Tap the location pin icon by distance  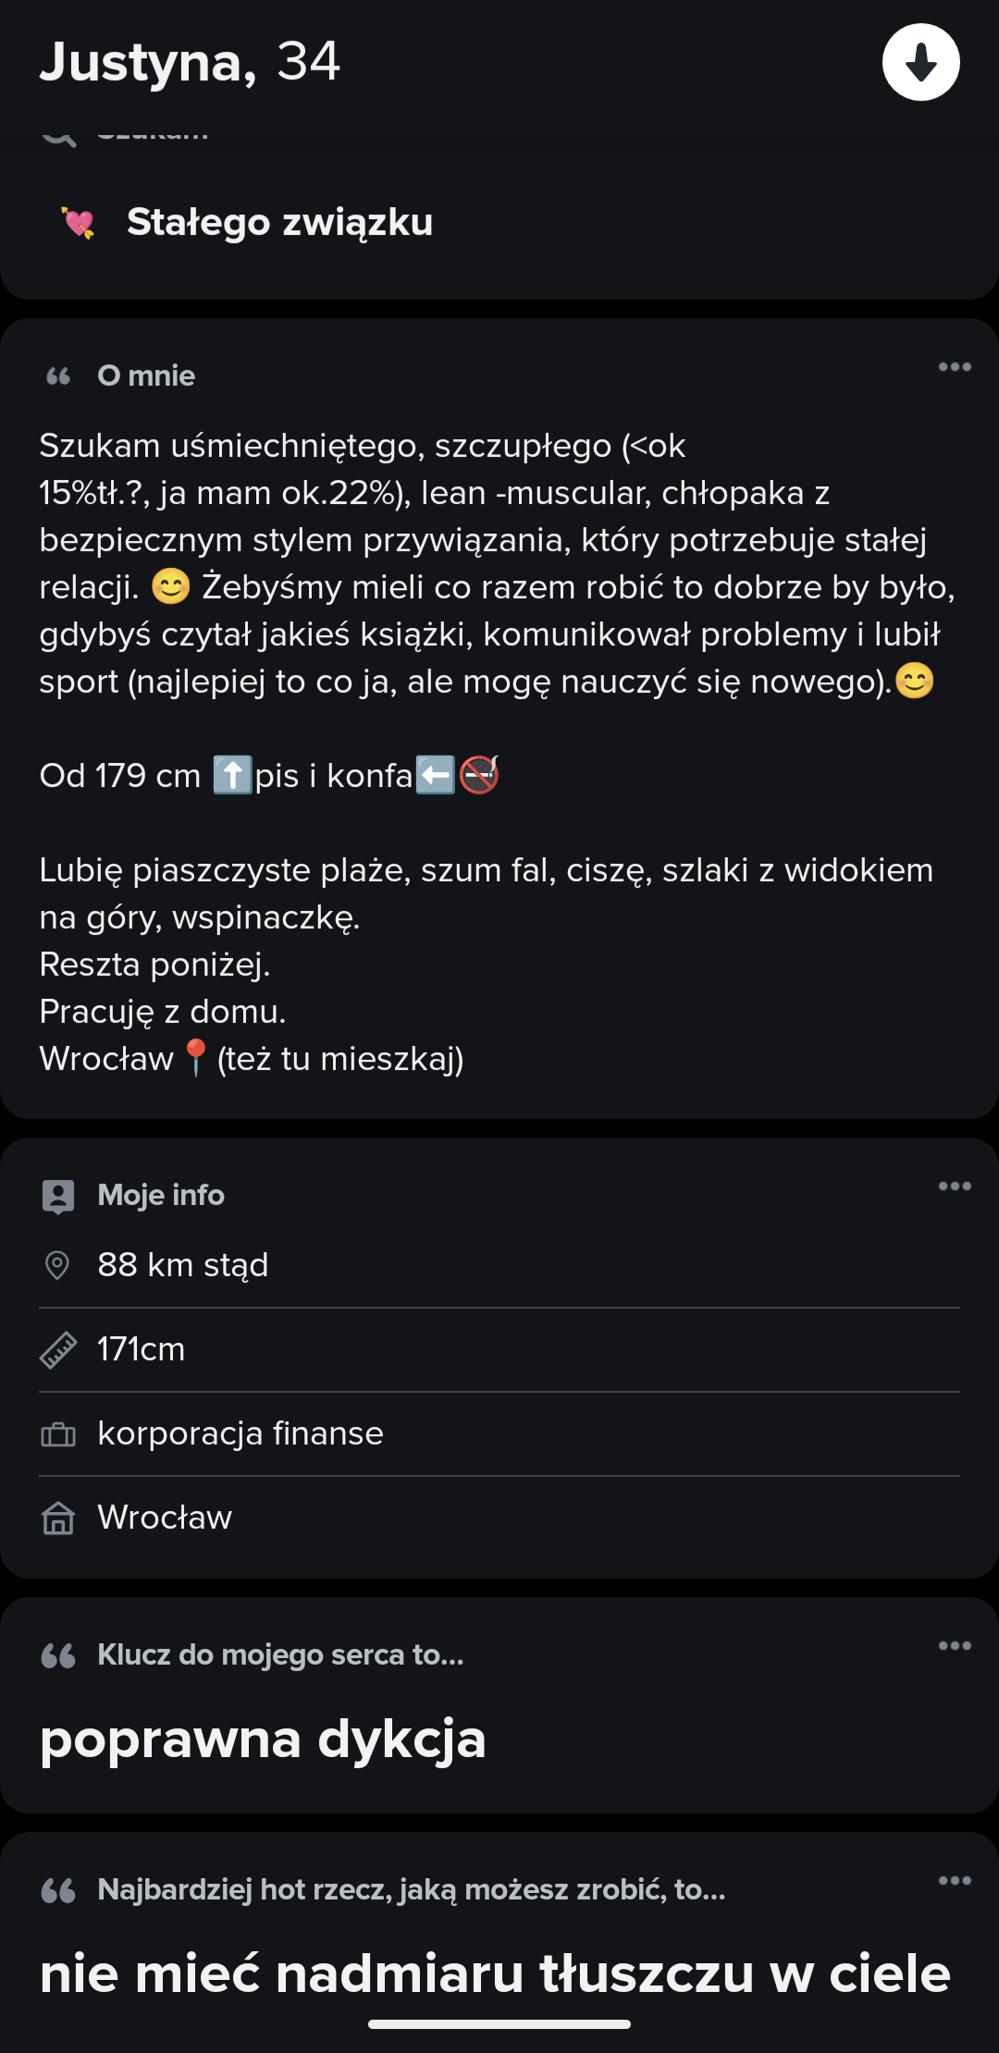(x=57, y=1265)
